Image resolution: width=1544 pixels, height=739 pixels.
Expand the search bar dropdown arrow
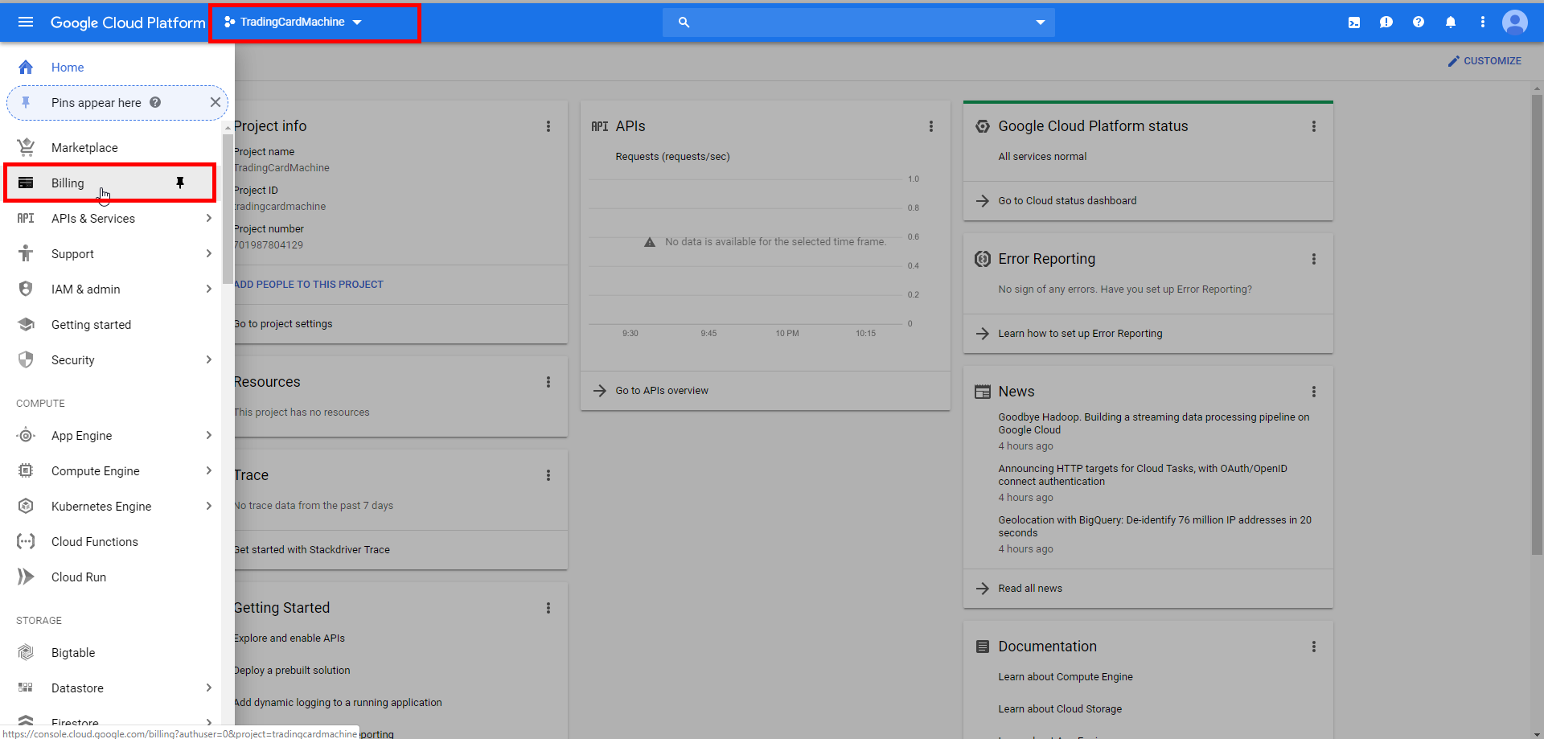click(1040, 23)
